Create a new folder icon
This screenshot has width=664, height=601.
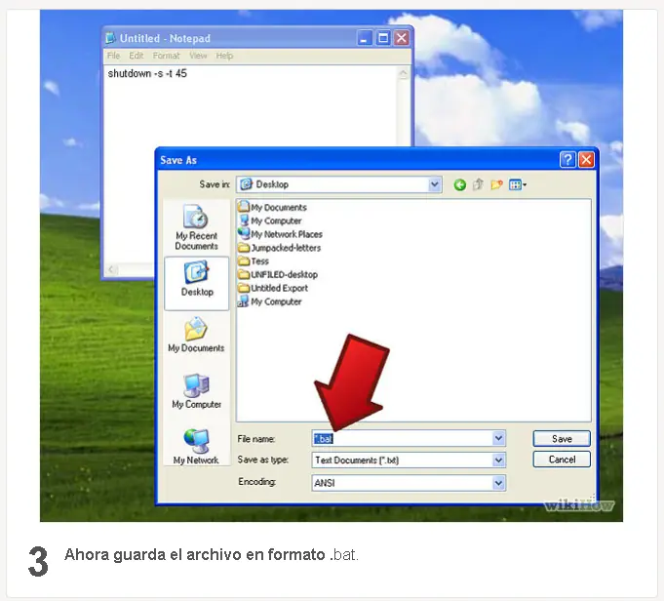(x=496, y=184)
